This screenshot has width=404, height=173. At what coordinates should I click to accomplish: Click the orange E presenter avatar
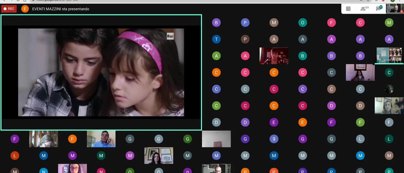tap(25, 9)
